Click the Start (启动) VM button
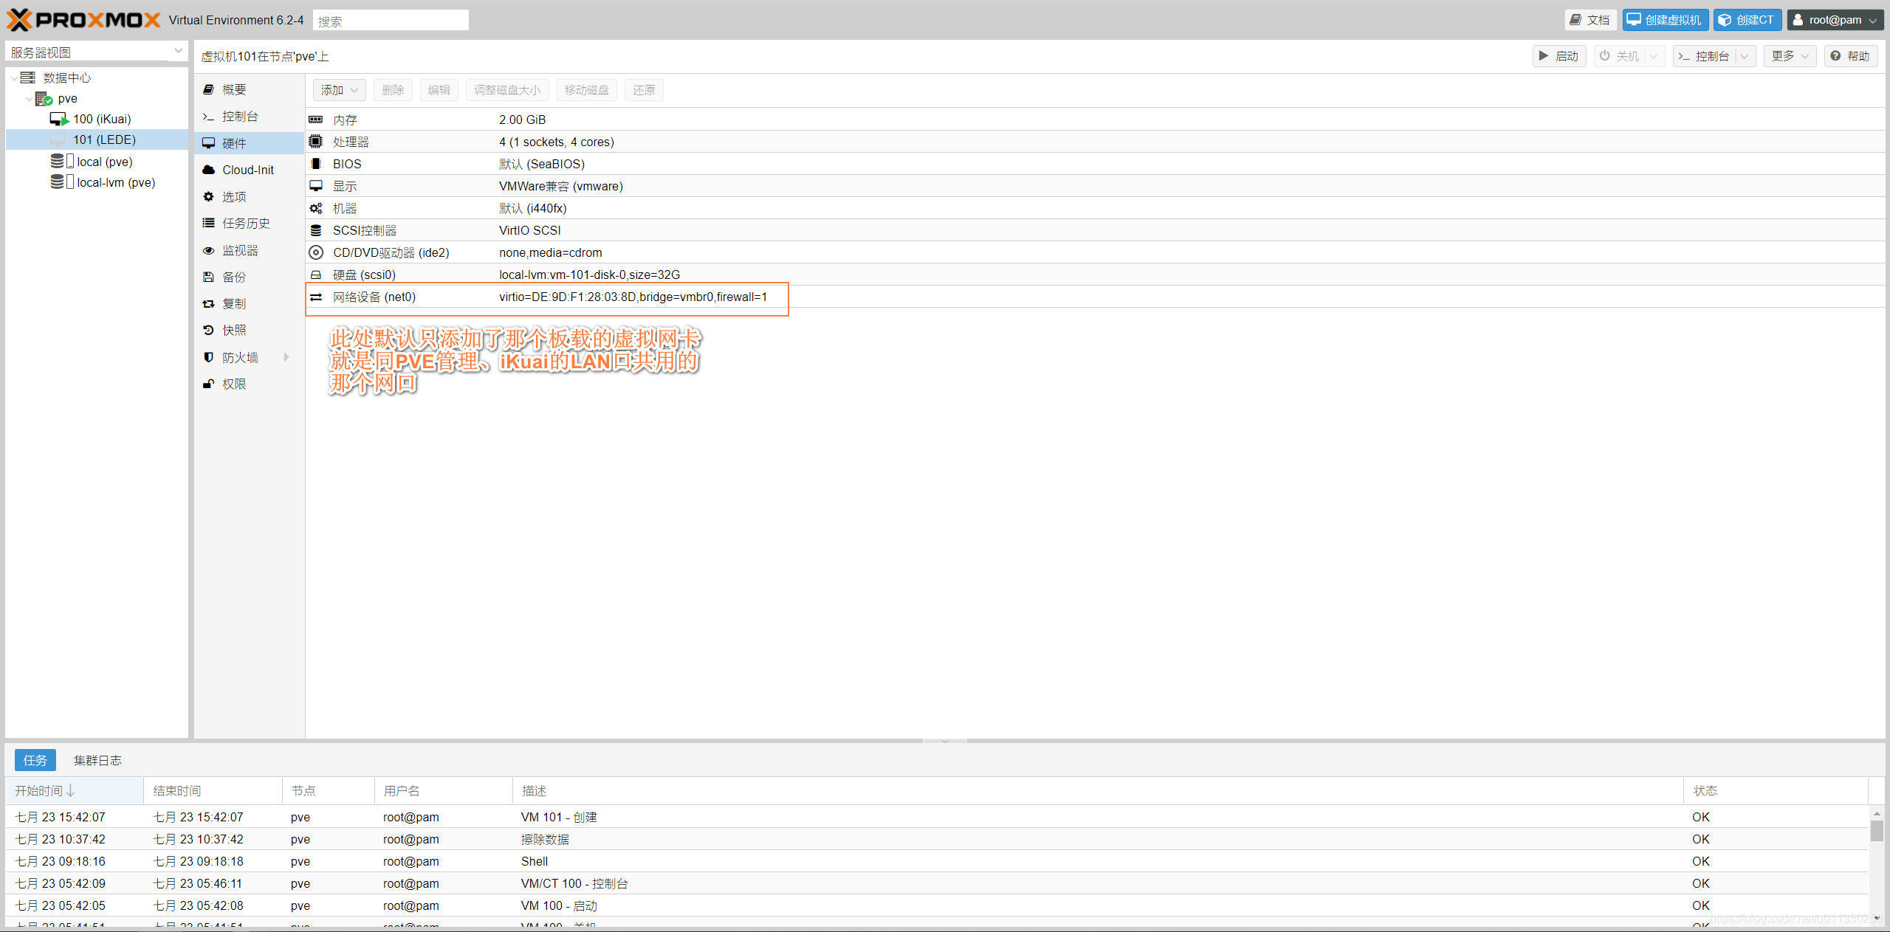This screenshot has width=1890, height=932. point(1559,56)
